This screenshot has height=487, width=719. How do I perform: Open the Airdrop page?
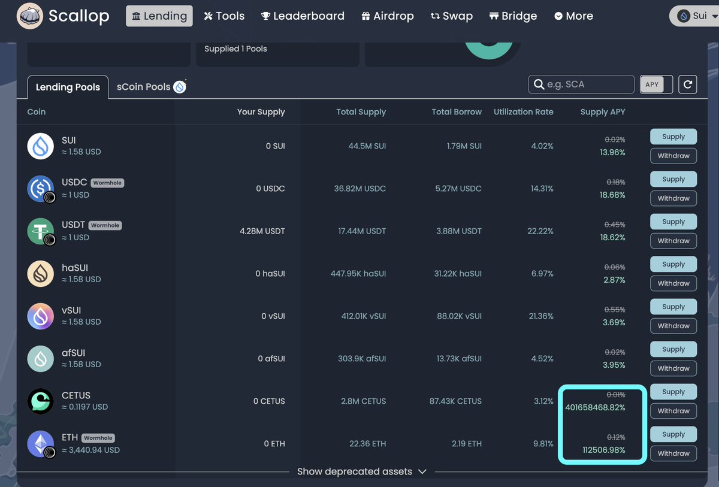click(387, 16)
